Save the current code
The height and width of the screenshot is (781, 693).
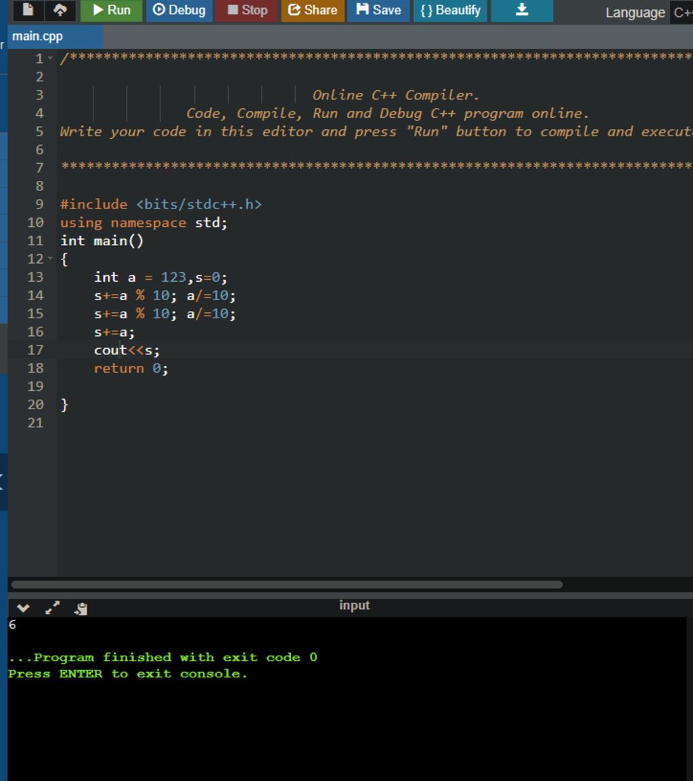point(378,10)
